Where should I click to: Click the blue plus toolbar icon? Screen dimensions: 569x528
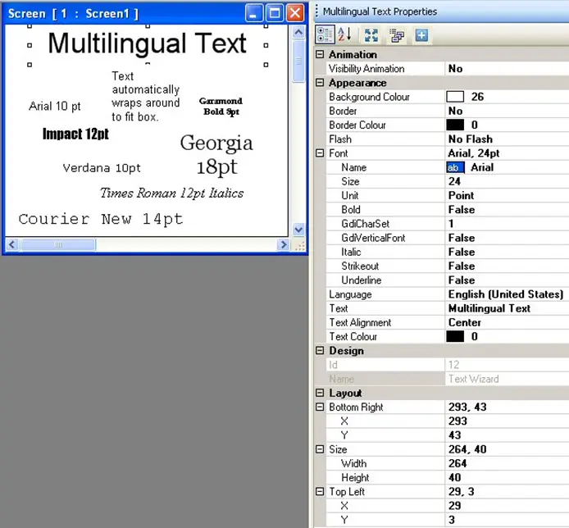click(x=421, y=35)
